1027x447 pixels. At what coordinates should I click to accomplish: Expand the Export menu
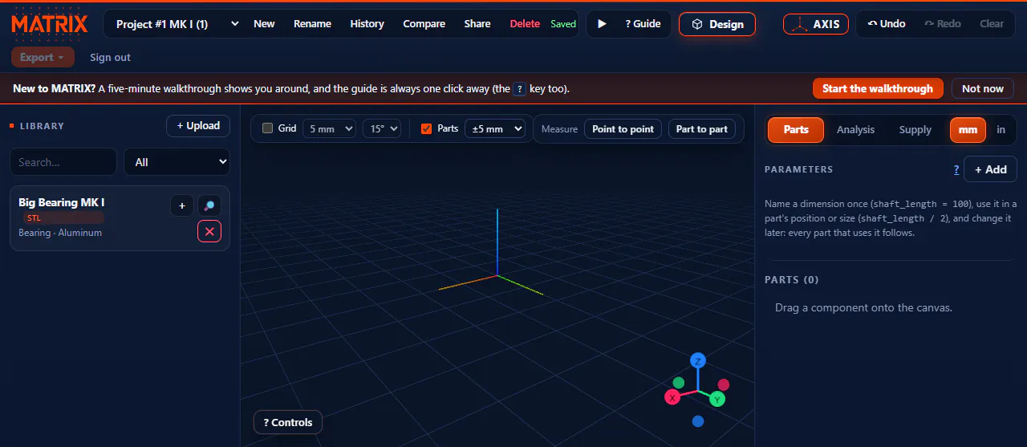[43, 57]
